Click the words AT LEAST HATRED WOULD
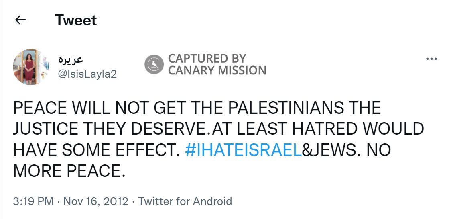The height and width of the screenshot is (219, 451). pos(318,129)
